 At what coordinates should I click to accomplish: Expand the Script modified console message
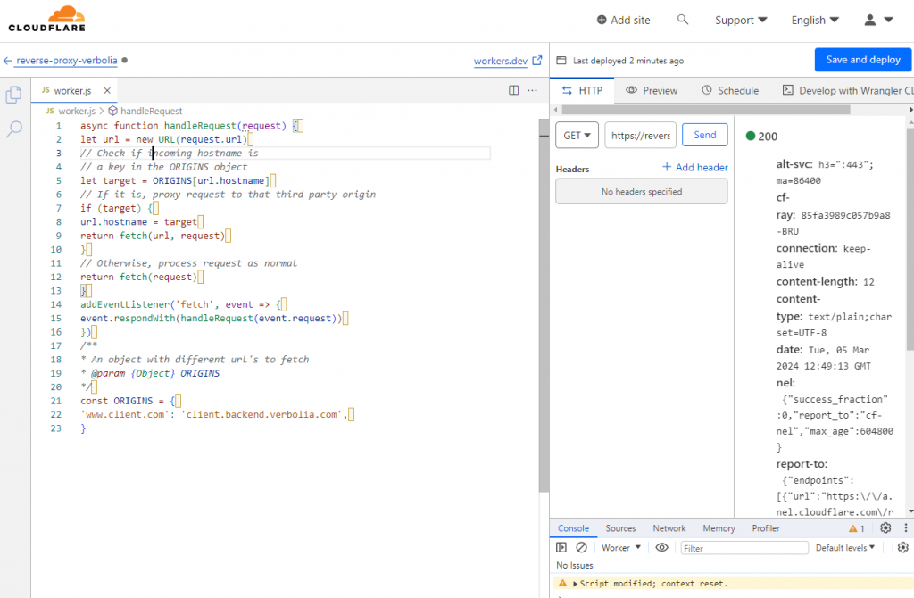click(576, 584)
